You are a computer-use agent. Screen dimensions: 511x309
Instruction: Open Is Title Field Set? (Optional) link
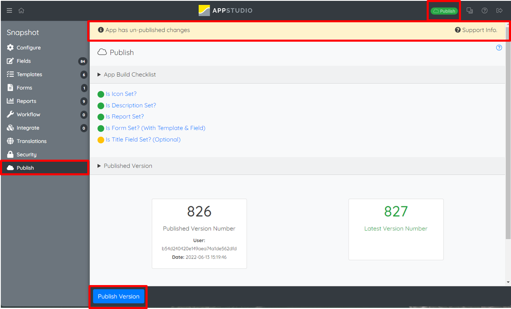tap(143, 139)
